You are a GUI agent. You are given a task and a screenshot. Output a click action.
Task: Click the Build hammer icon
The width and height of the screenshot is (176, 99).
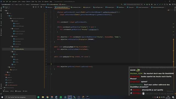122,4
